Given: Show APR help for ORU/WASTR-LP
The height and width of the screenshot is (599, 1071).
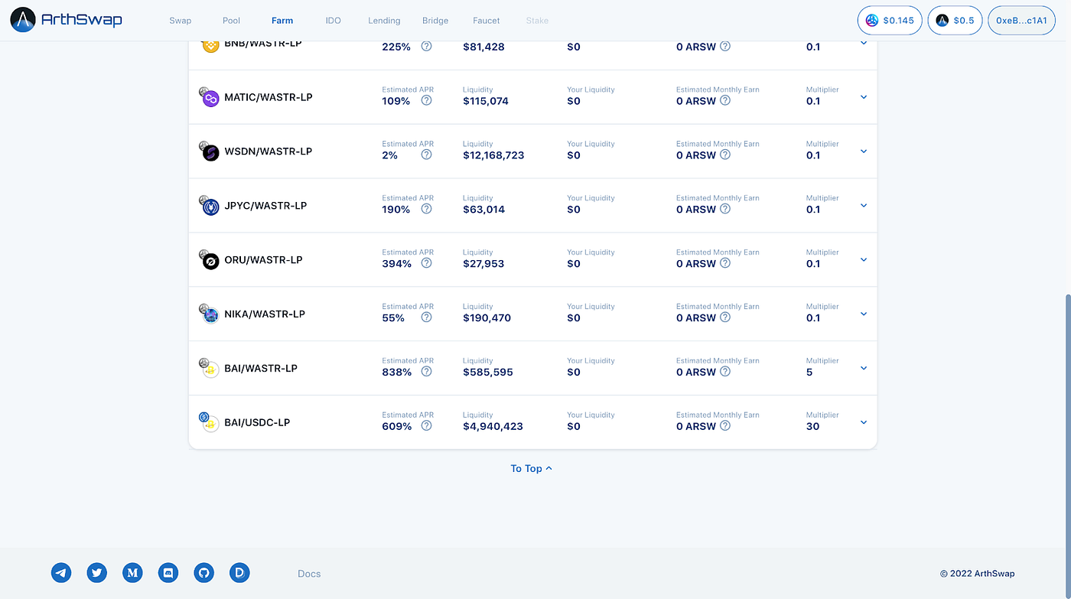Looking at the screenshot, I should (427, 263).
